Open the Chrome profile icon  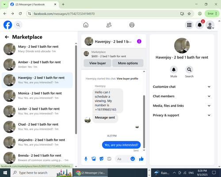point(200,14)
